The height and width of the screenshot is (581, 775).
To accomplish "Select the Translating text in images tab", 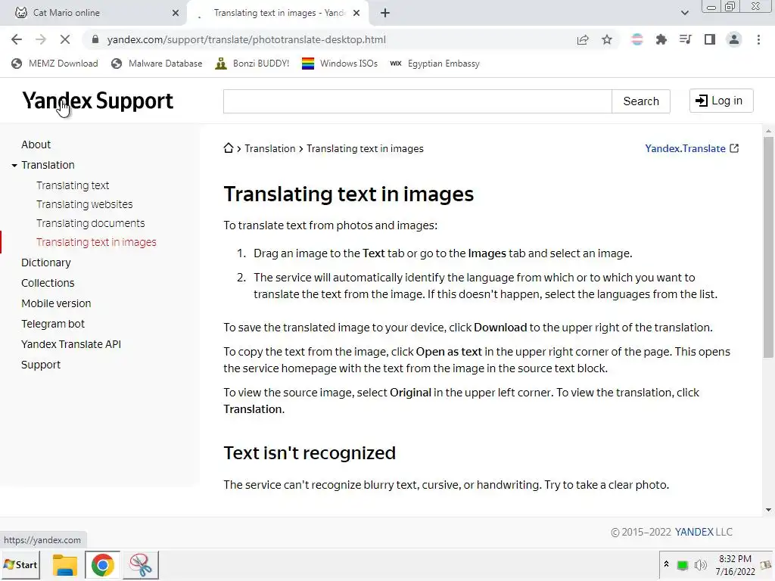I will coord(279,13).
